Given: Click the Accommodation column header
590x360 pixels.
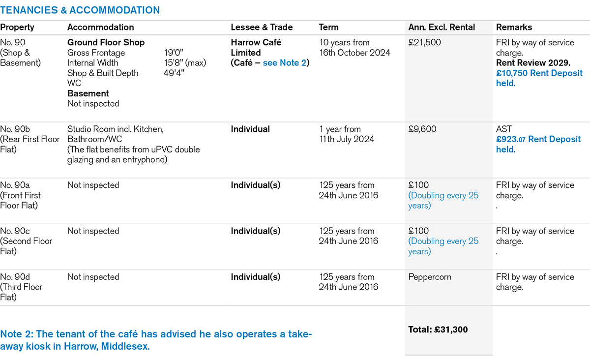Looking at the screenshot, I should click(100, 28).
